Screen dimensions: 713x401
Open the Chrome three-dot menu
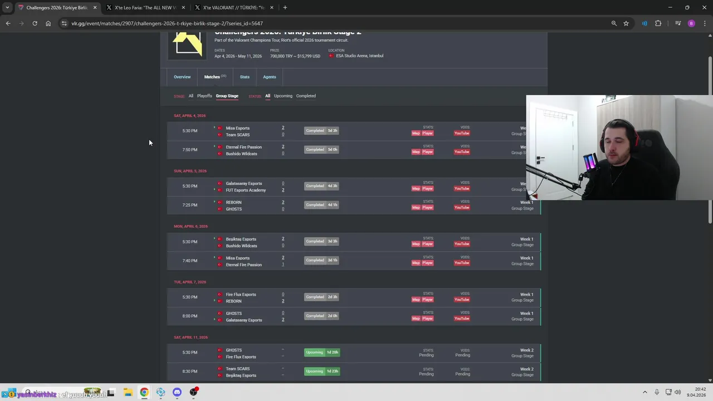point(705,23)
